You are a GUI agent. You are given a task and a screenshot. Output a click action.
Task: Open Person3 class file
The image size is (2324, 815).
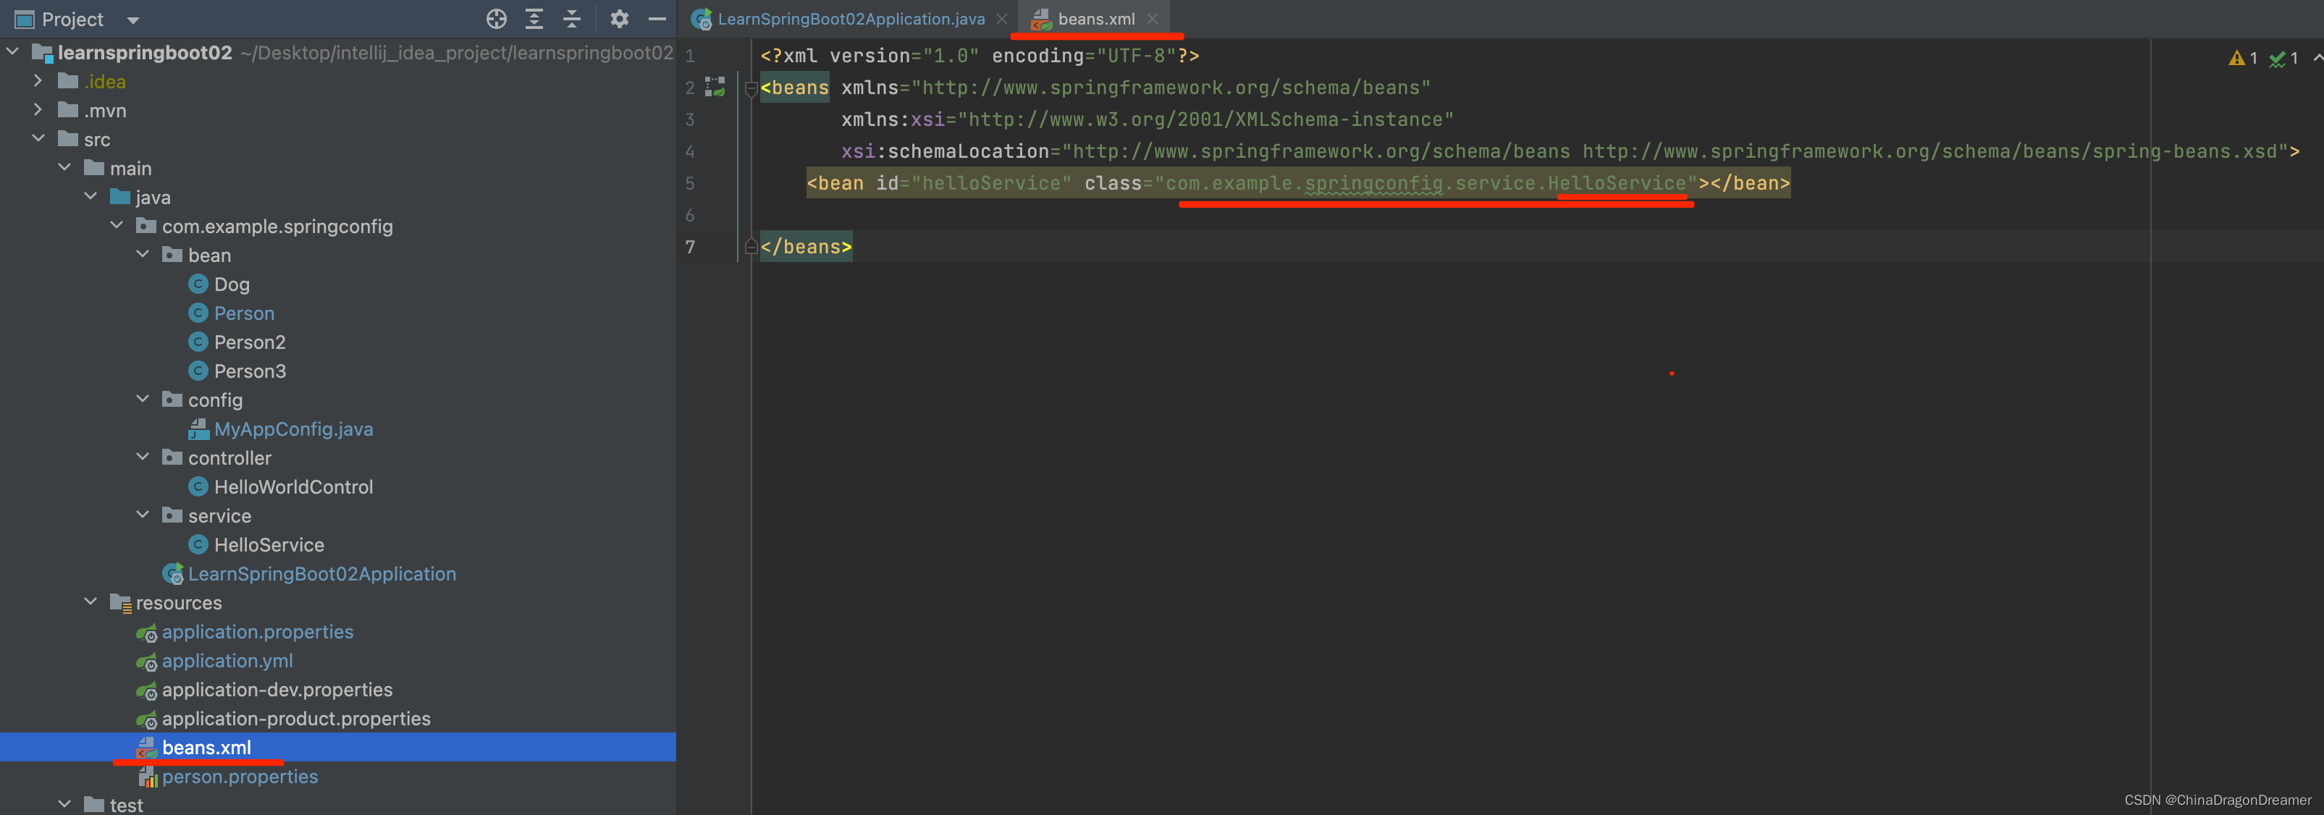pyautogui.click(x=250, y=371)
